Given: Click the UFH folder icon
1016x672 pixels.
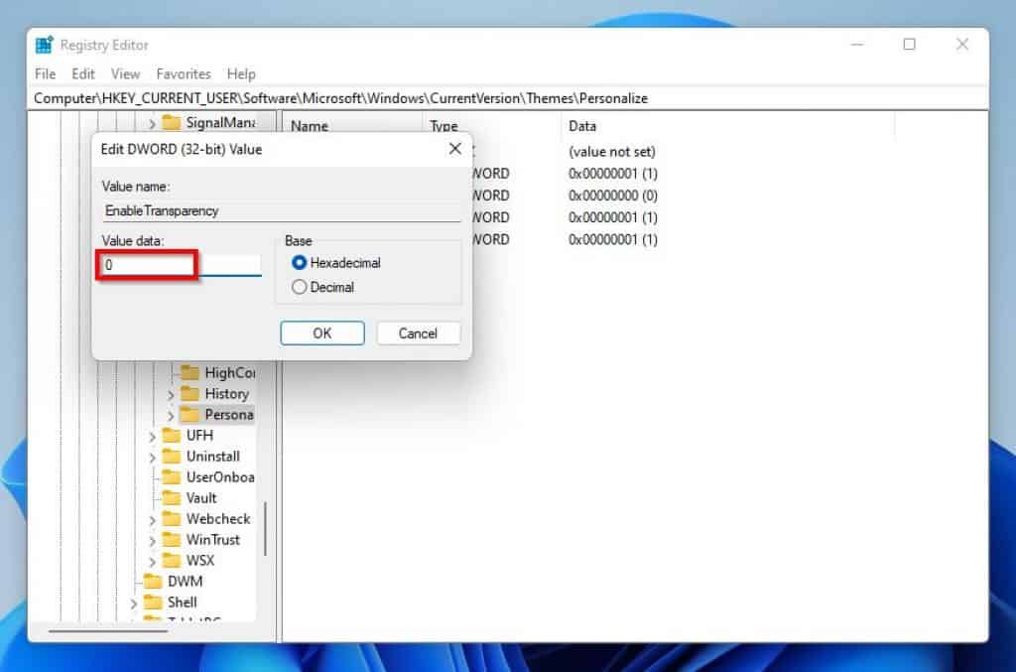Looking at the screenshot, I should [x=171, y=435].
